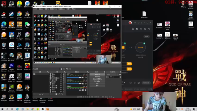The image size is (197, 111).
Task: Open the 工具(T) menu in OBS
Action: (68, 9)
